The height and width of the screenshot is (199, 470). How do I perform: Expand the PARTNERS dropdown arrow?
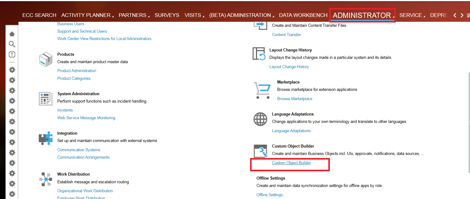[149, 16]
